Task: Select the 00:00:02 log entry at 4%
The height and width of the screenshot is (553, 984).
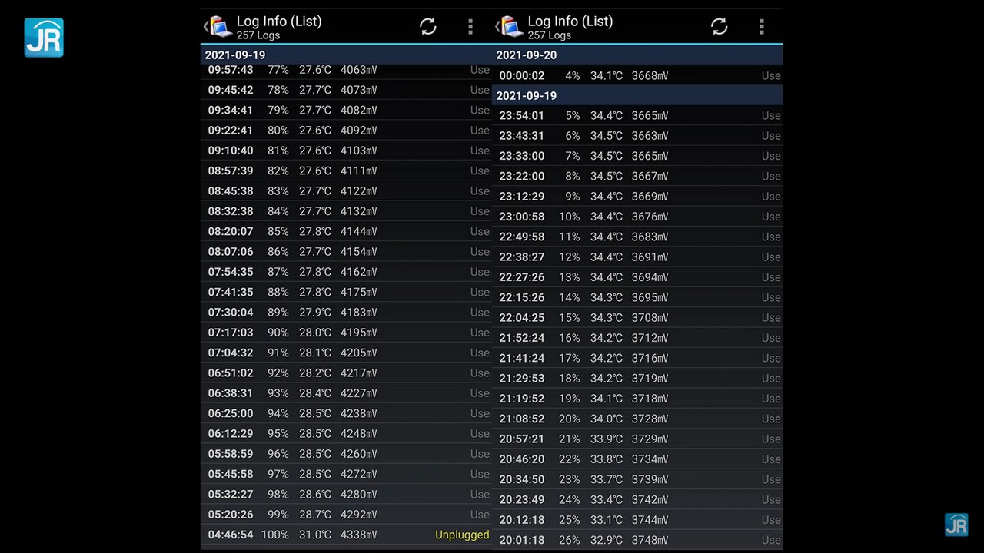Action: [637, 75]
